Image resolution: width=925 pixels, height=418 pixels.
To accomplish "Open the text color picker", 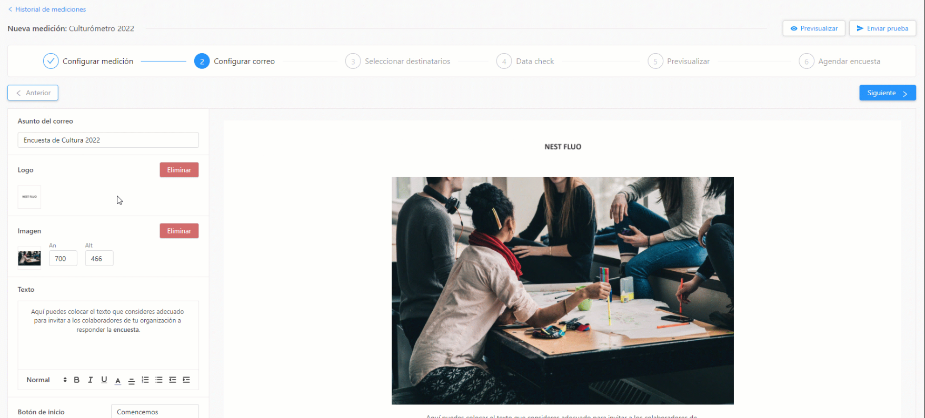I will click(118, 380).
